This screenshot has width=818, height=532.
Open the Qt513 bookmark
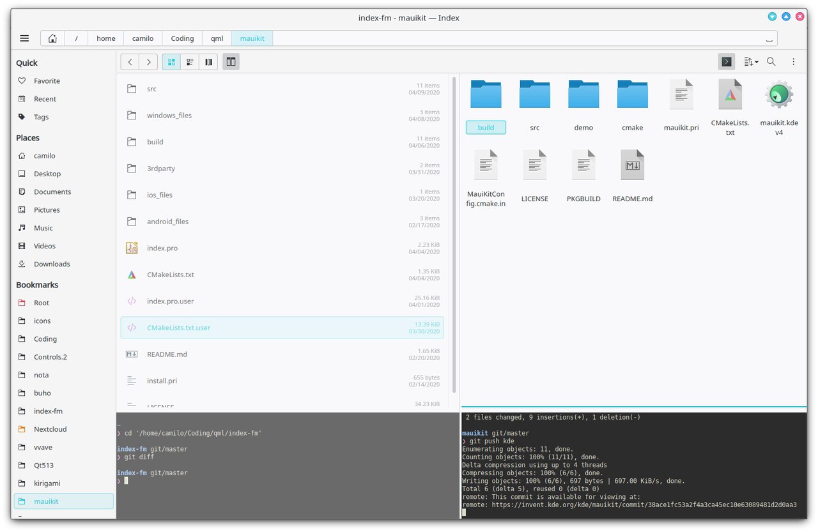[x=64, y=465]
